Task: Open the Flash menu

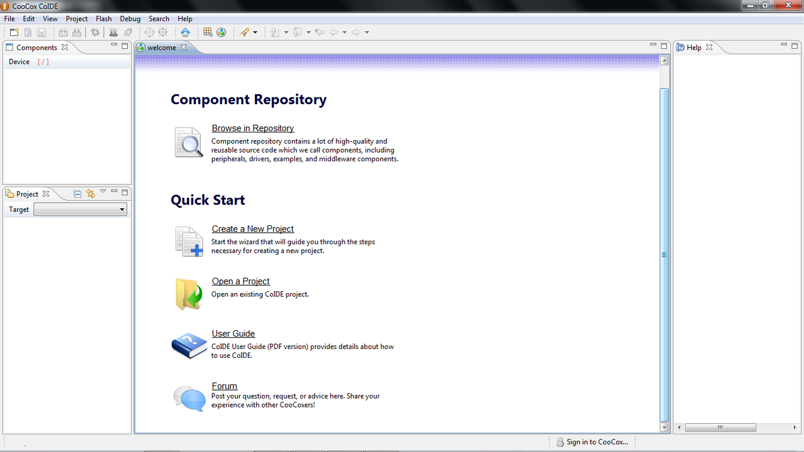Action: pos(104,19)
